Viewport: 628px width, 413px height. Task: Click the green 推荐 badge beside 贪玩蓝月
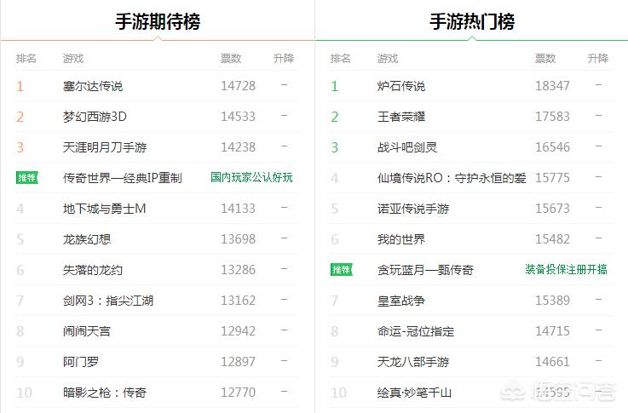[x=342, y=270]
